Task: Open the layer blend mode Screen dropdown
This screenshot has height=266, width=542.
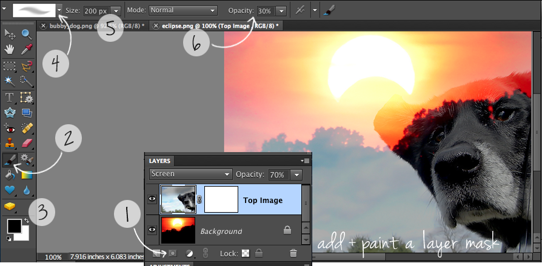Action: point(190,174)
